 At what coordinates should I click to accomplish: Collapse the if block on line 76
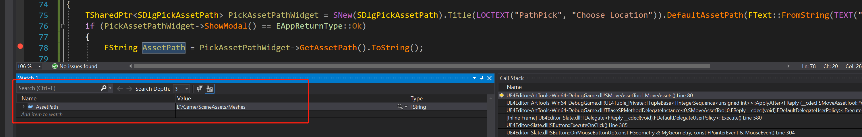click(x=63, y=26)
